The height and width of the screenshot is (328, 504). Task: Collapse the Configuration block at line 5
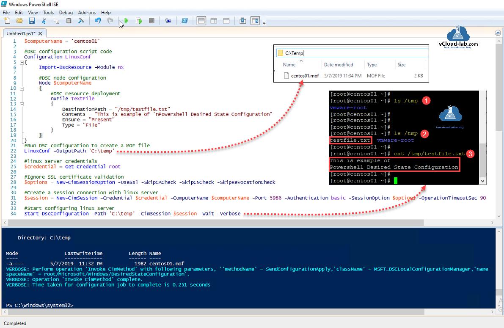pyautogui.click(x=22, y=63)
